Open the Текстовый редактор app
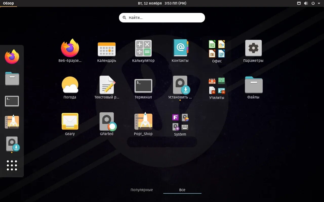324x202 pixels. pos(107,87)
